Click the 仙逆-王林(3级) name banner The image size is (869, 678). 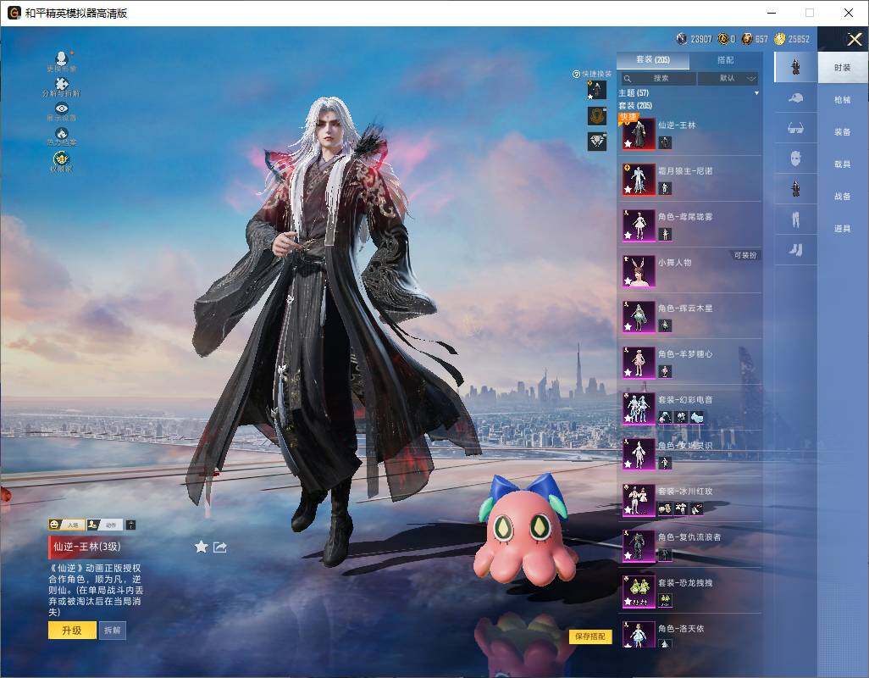click(87, 547)
